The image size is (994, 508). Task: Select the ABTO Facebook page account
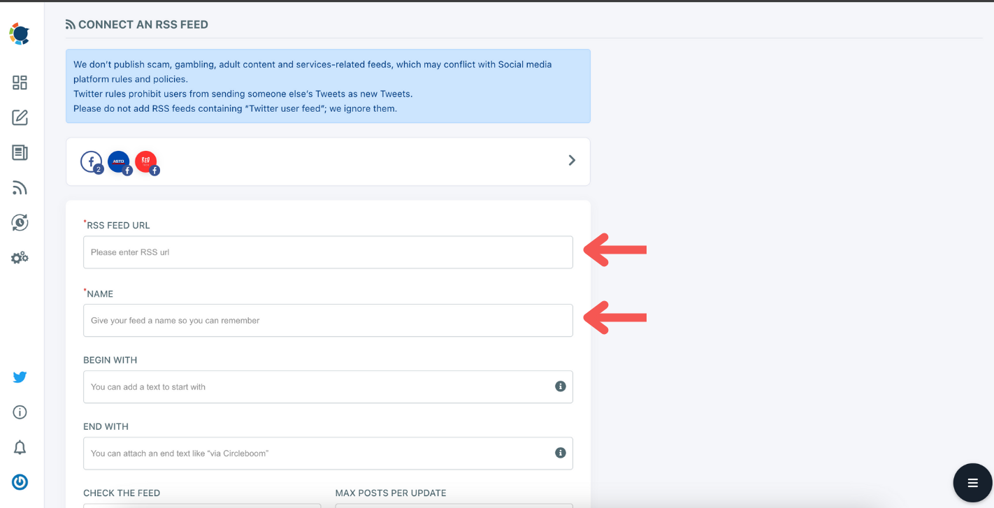tap(120, 161)
